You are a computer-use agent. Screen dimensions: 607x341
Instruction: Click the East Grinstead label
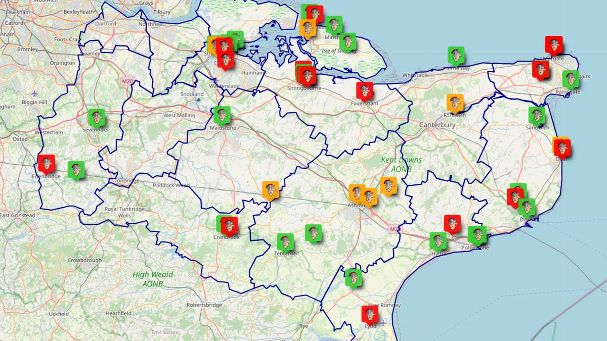[x=18, y=216]
